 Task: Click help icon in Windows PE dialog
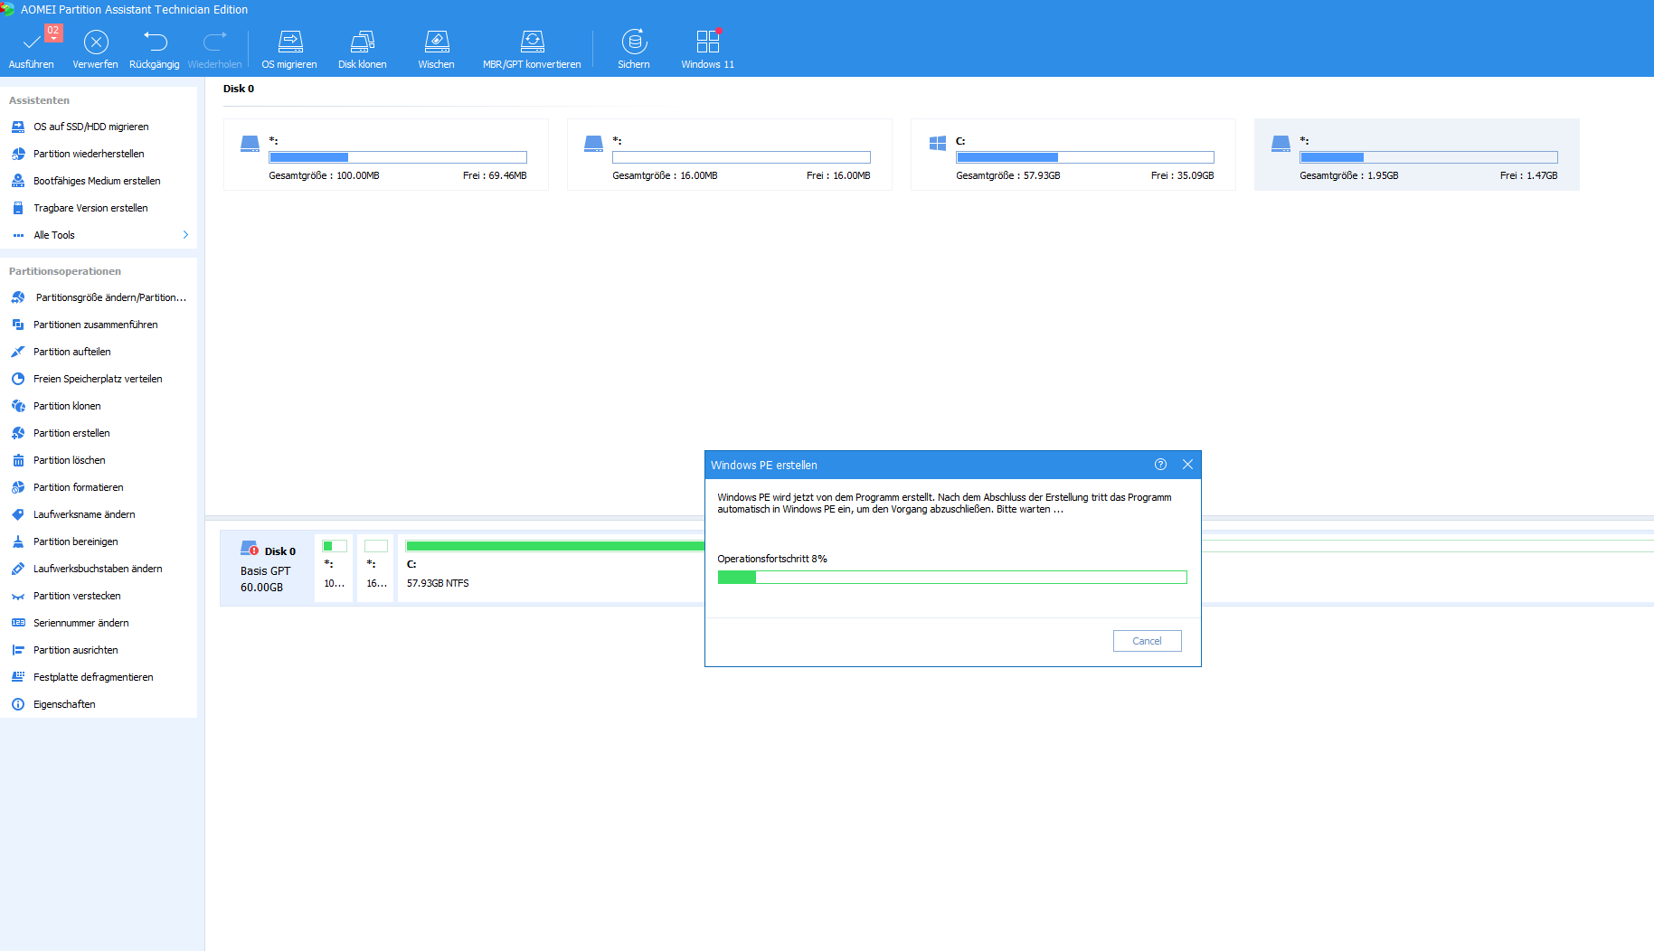(1160, 465)
